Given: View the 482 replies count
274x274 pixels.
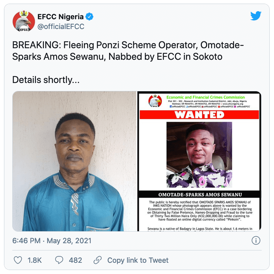Looking at the screenshot, I should [x=75, y=260].
